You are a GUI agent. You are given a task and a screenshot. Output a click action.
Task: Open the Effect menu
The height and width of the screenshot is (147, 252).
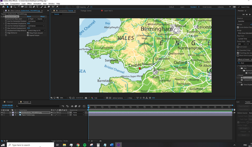click(x=29, y=4)
